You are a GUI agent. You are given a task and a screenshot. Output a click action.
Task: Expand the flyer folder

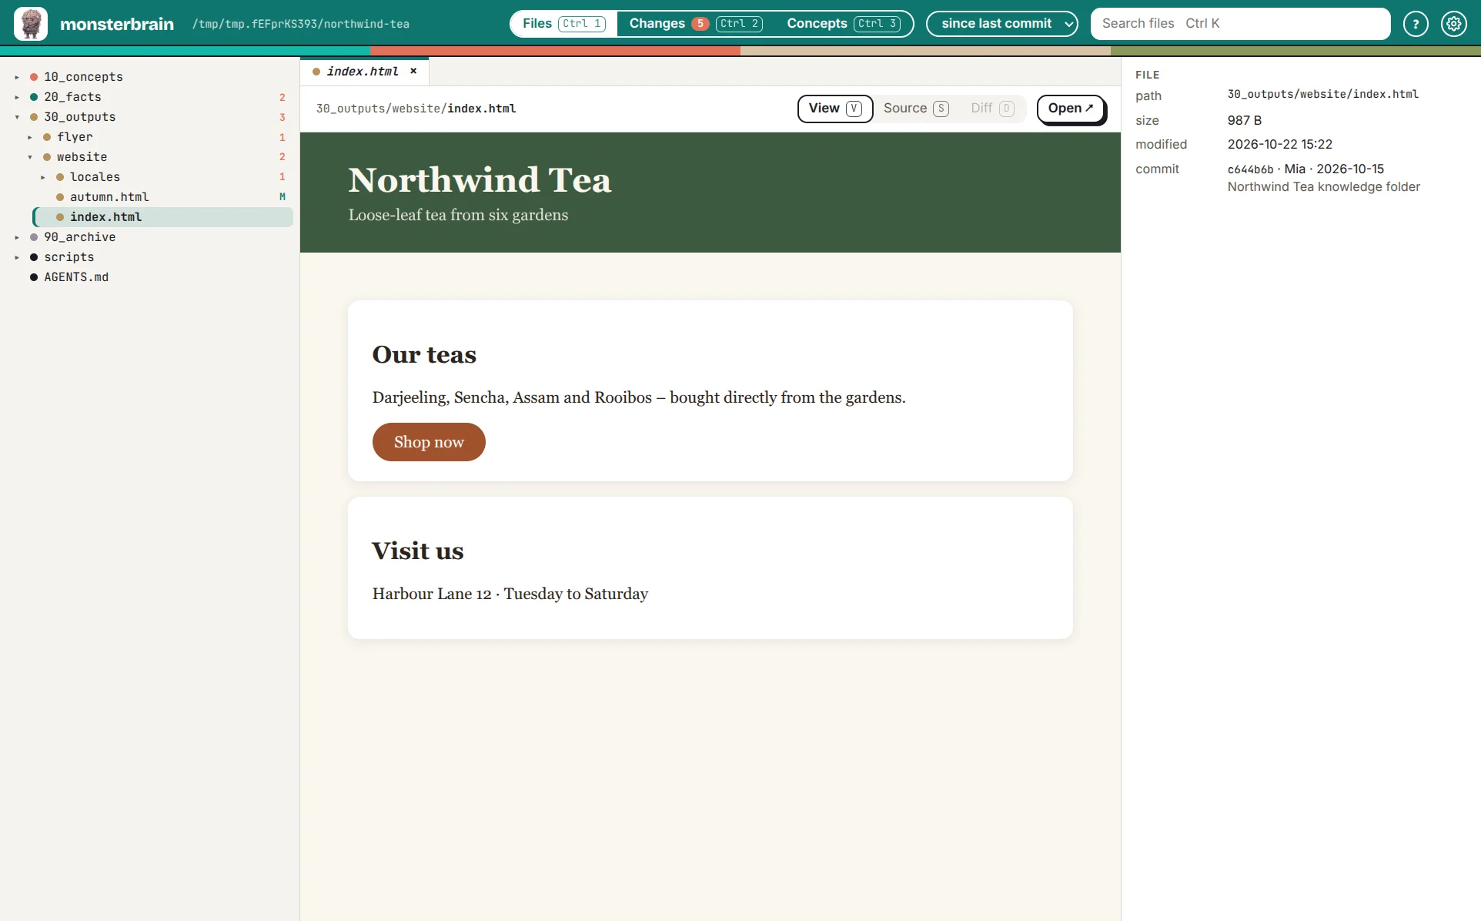30,137
